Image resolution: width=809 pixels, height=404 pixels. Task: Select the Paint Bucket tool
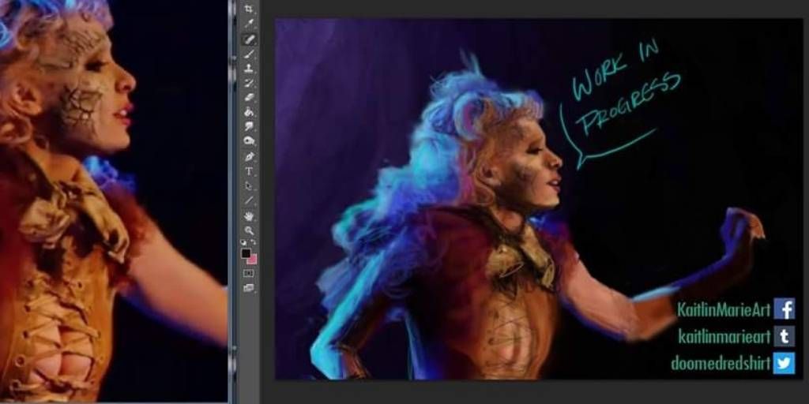point(249,111)
